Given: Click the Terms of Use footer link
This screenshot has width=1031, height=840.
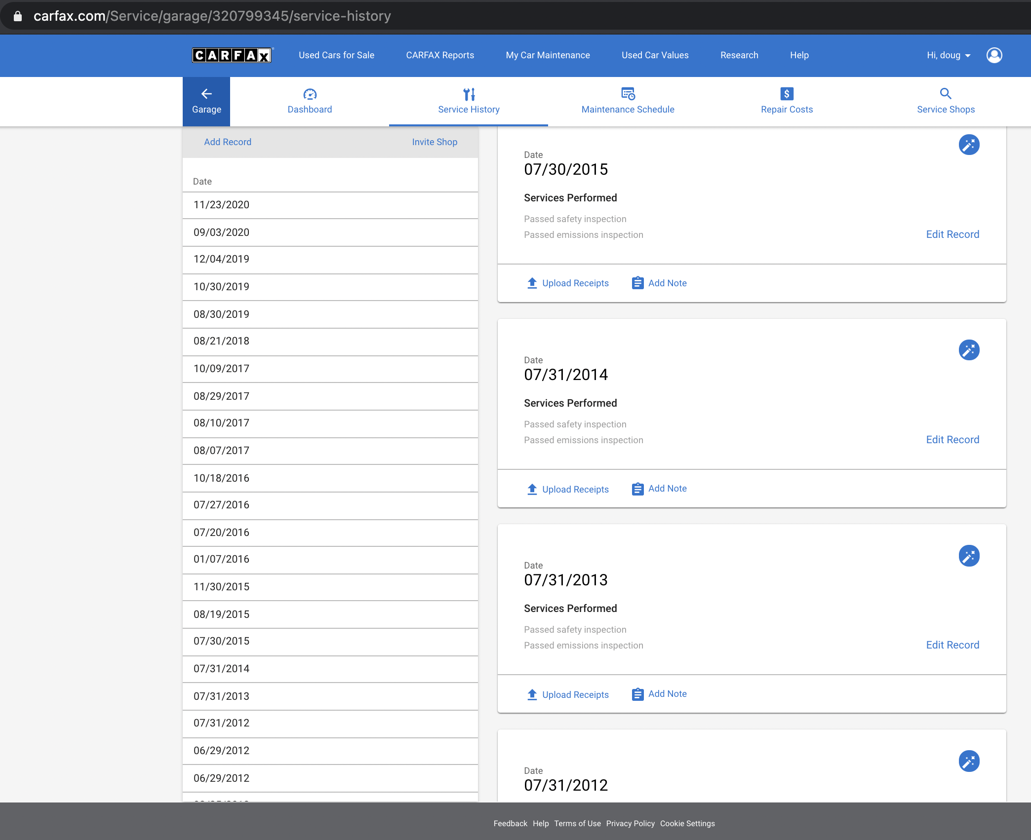Looking at the screenshot, I should (x=577, y=823).
